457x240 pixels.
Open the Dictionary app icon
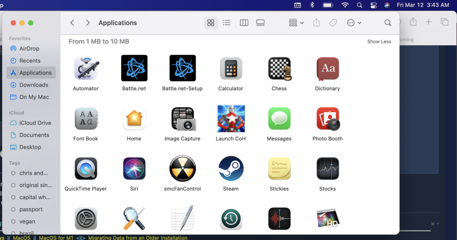point(328,68)
